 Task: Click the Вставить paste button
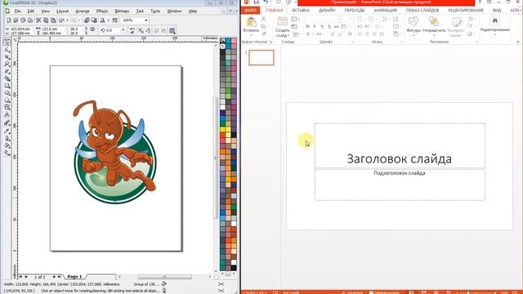[251, 24]
